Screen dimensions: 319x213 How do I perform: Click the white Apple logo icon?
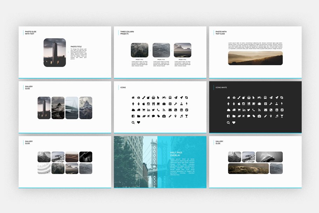tap(239, 104)
